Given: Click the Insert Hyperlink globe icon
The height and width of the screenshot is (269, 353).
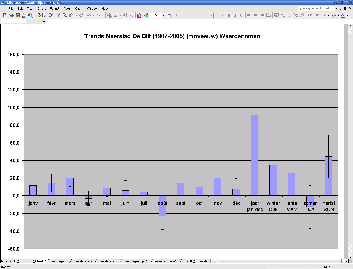Looking at the screenshot, I should coord(109,15).
